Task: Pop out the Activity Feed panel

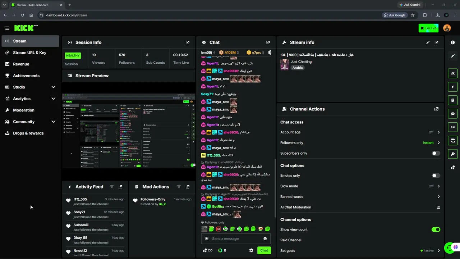Action: pos(120,187)
